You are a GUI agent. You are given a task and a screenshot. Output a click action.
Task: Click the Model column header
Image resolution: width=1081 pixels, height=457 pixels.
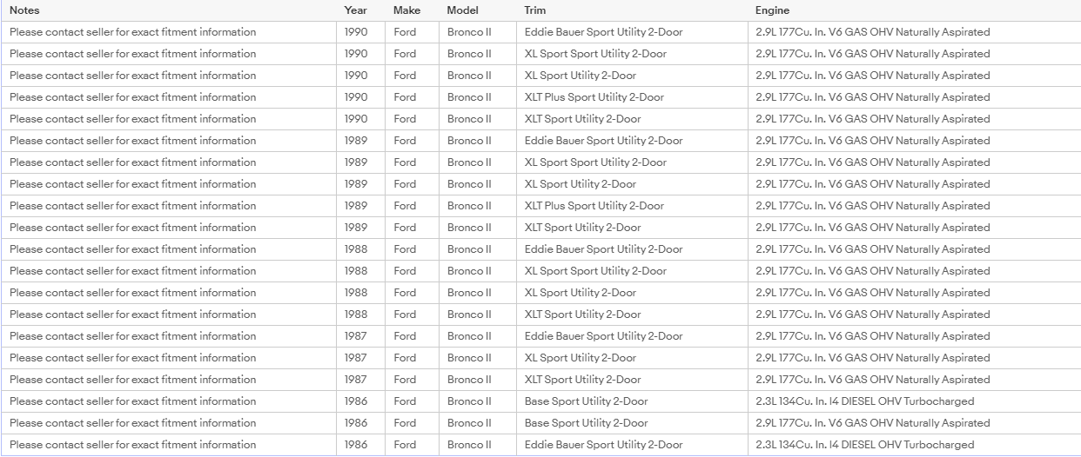463,10
